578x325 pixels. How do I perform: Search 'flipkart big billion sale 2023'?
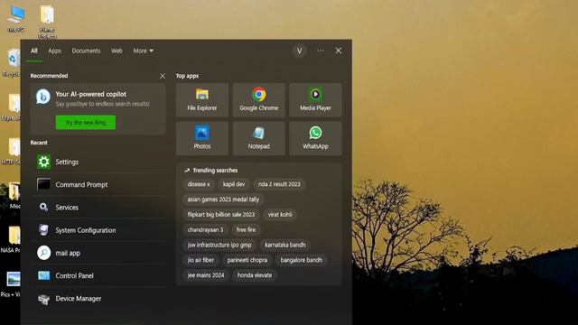tap(220, 215)
